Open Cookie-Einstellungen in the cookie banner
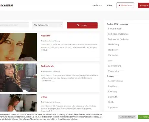Image resolution: width=149 pixels, height=122 pixels. click(127, 117)
